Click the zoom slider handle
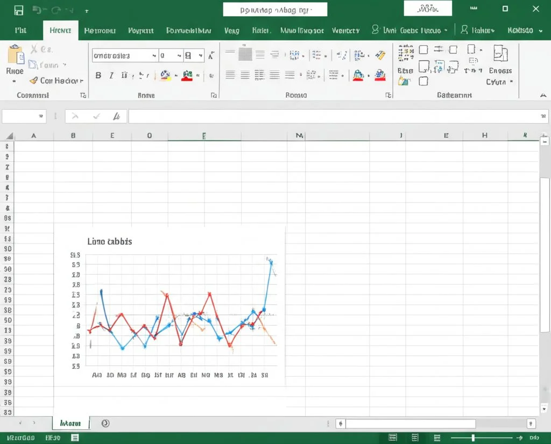The image size is (551, 444). coord(474,438)
